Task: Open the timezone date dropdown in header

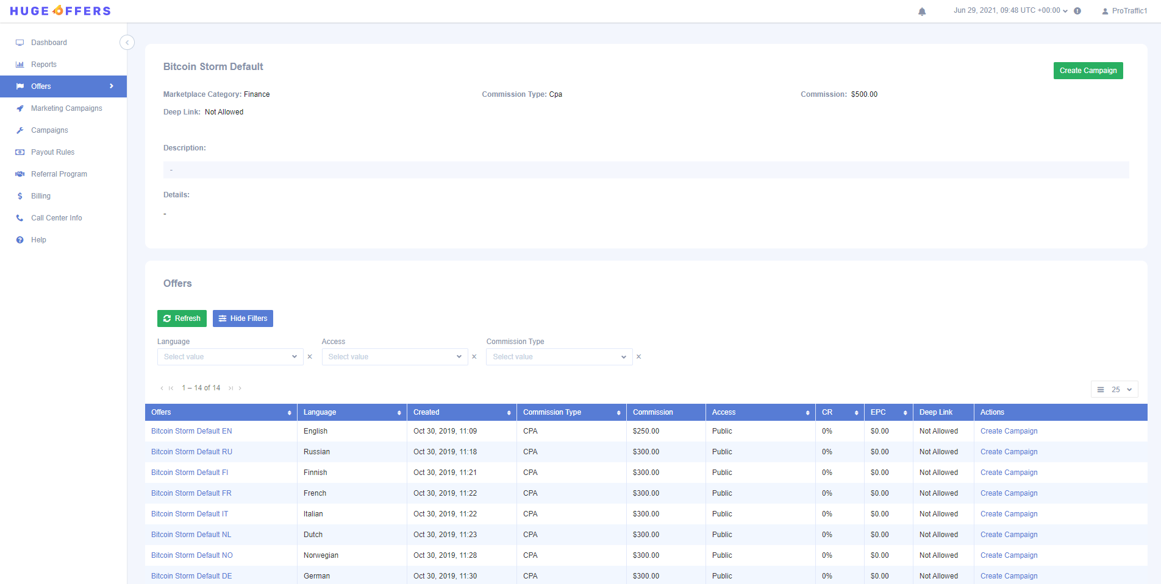Action: 1010,11
